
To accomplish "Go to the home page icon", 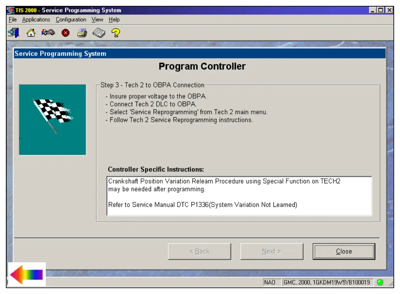I will pyautogui.click(x=31, y=33).
